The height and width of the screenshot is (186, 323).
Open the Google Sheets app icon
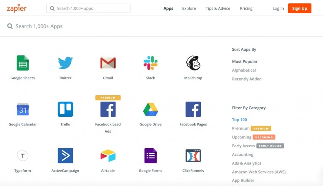(23, 63)
